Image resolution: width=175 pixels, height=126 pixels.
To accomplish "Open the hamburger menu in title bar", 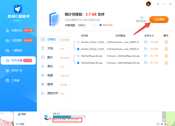I will pyautogui.click(x=158, y=4).
